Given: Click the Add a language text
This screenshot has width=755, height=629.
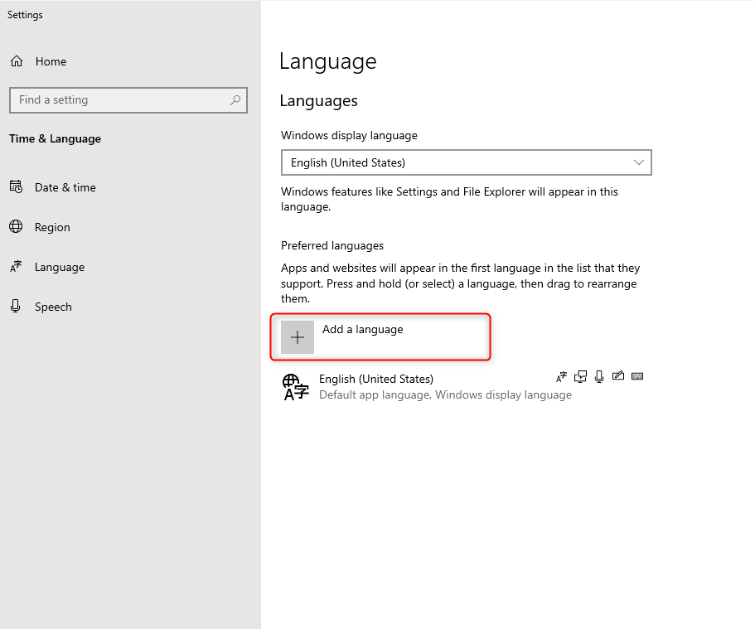Looking at the screenshot, I should click(362, 330).
